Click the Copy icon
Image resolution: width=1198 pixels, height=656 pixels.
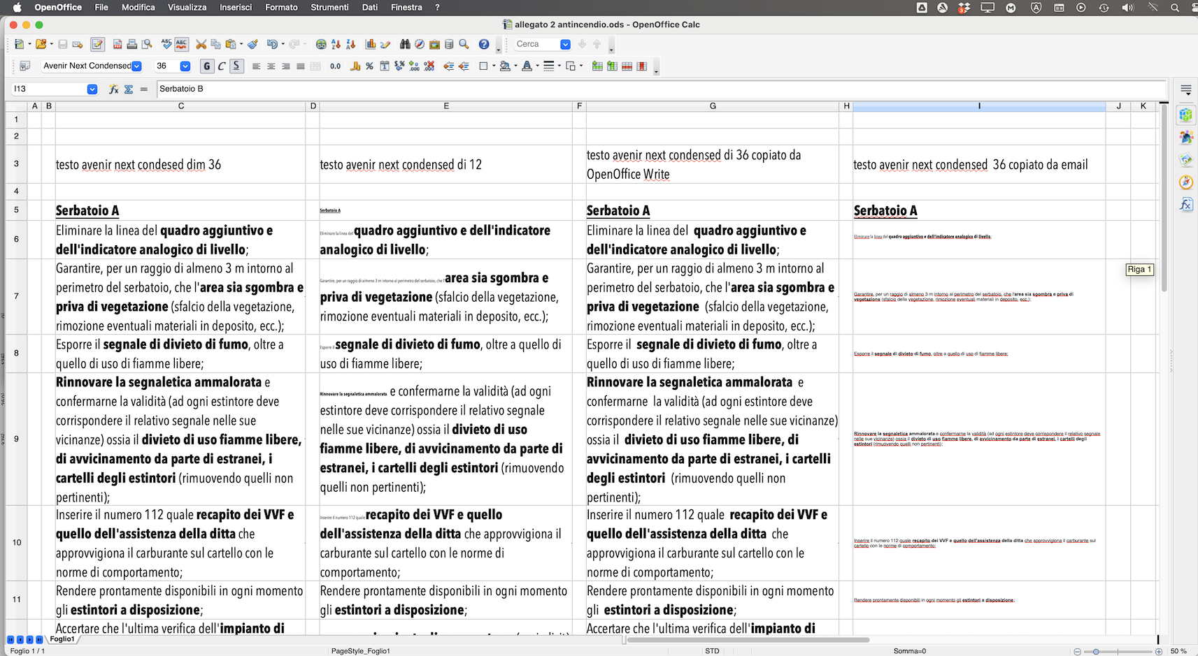(x=215, y=44)
